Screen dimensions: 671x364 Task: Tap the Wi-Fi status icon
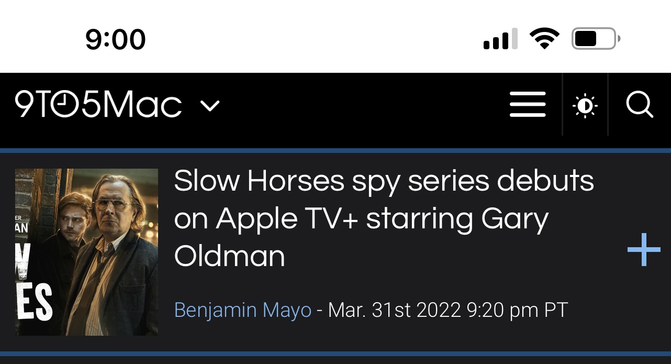tap(544, 39)
